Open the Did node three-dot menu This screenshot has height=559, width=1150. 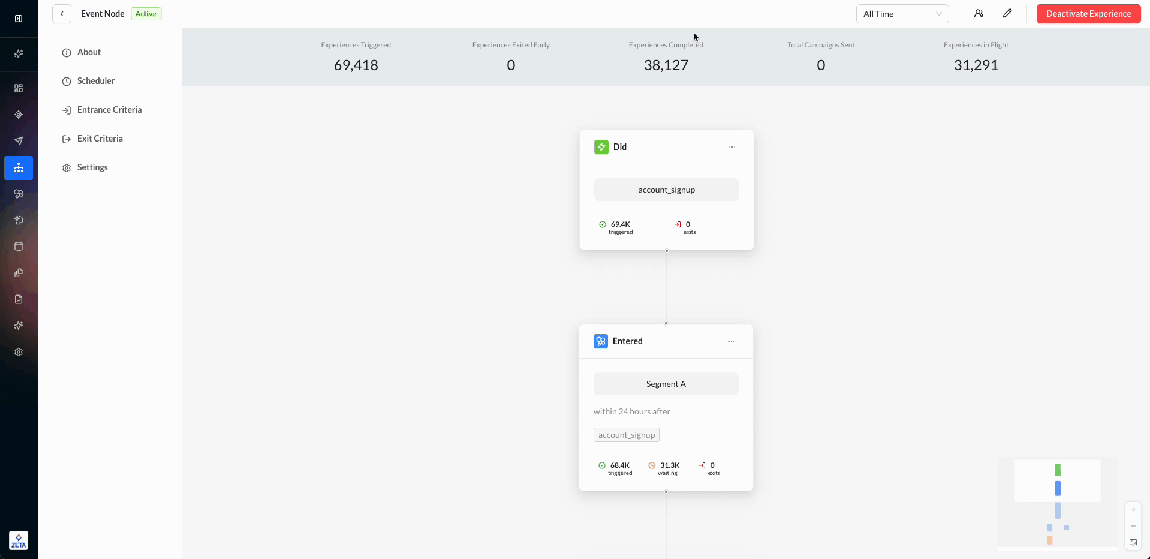(732, 147)
